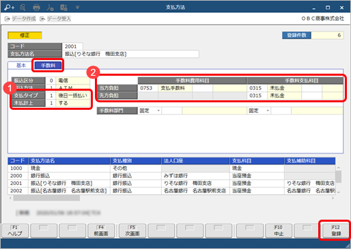
Task: Click the F1 ヘルプ button
Action: coord(15,231)
